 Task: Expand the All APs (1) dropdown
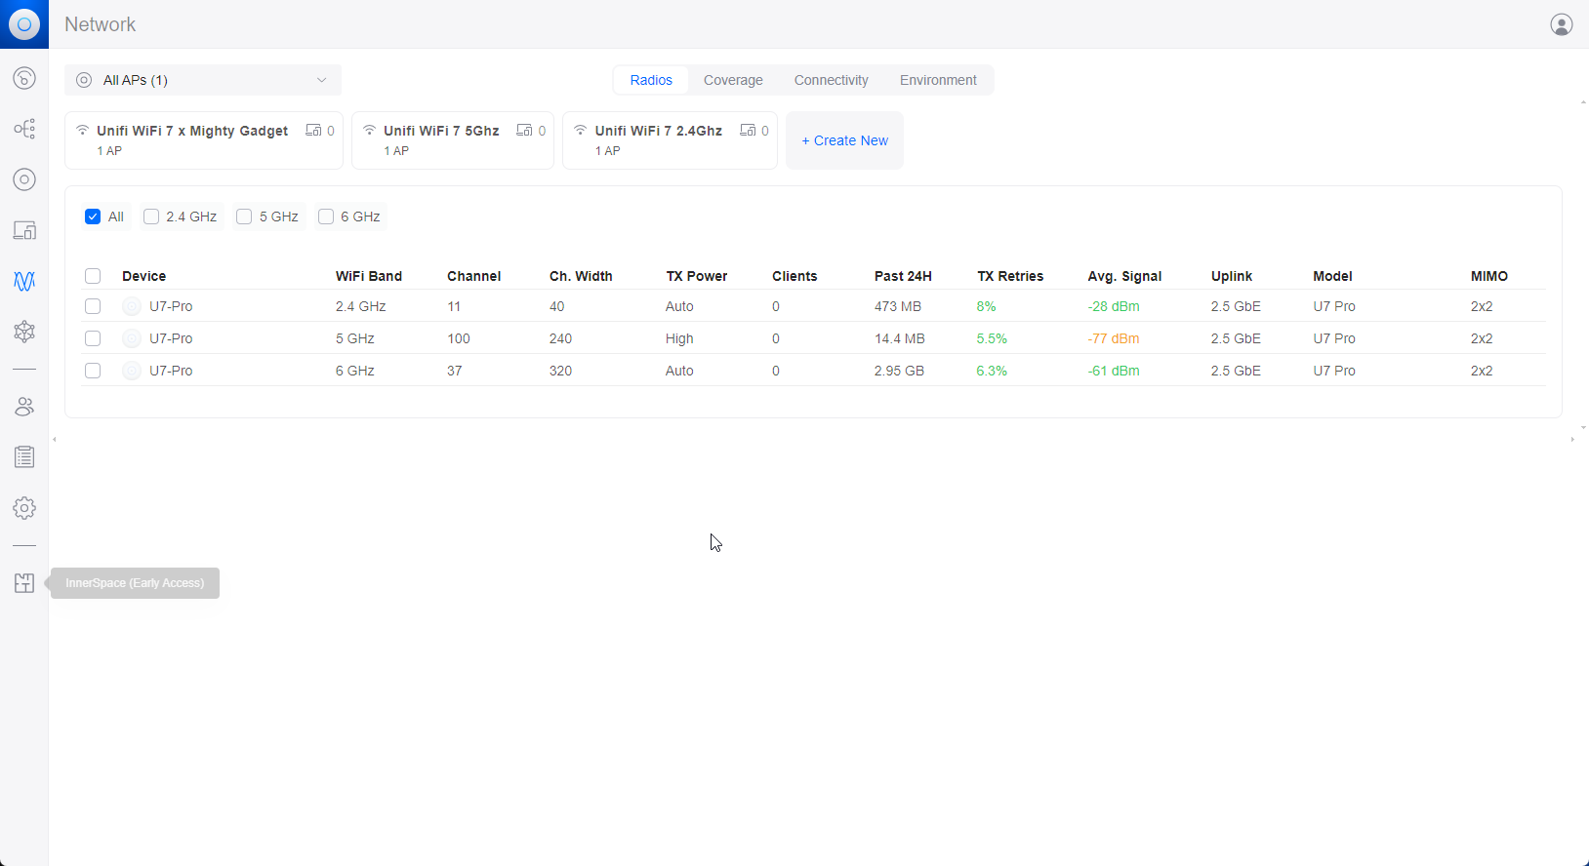point(203,80)
